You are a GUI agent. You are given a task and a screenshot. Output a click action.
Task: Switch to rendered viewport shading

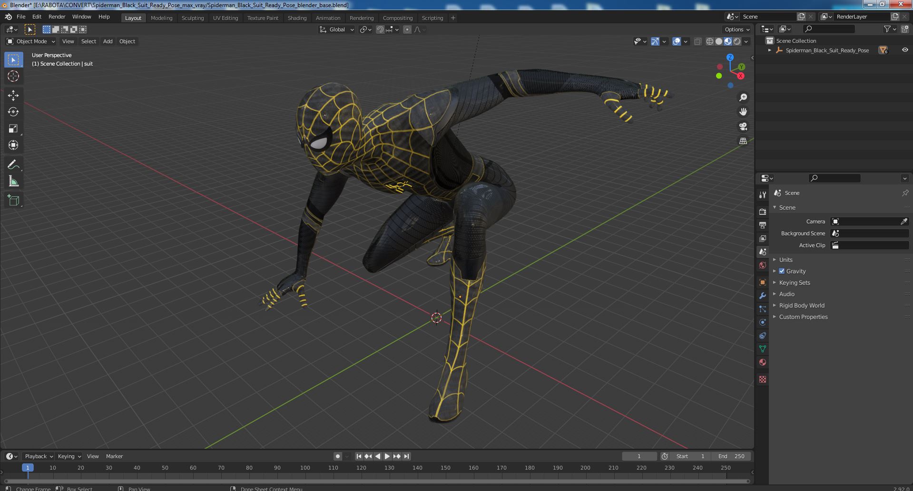tap(737, 41)
